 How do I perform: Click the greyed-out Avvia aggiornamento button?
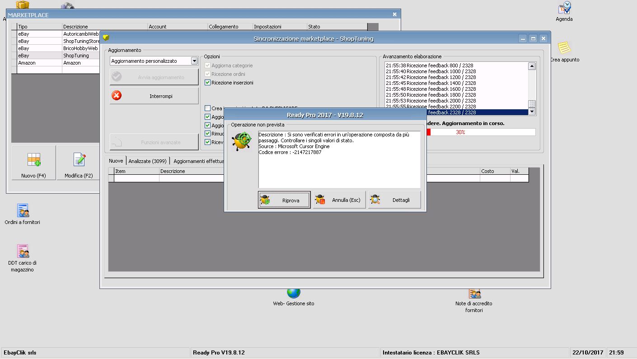(154, 77)
